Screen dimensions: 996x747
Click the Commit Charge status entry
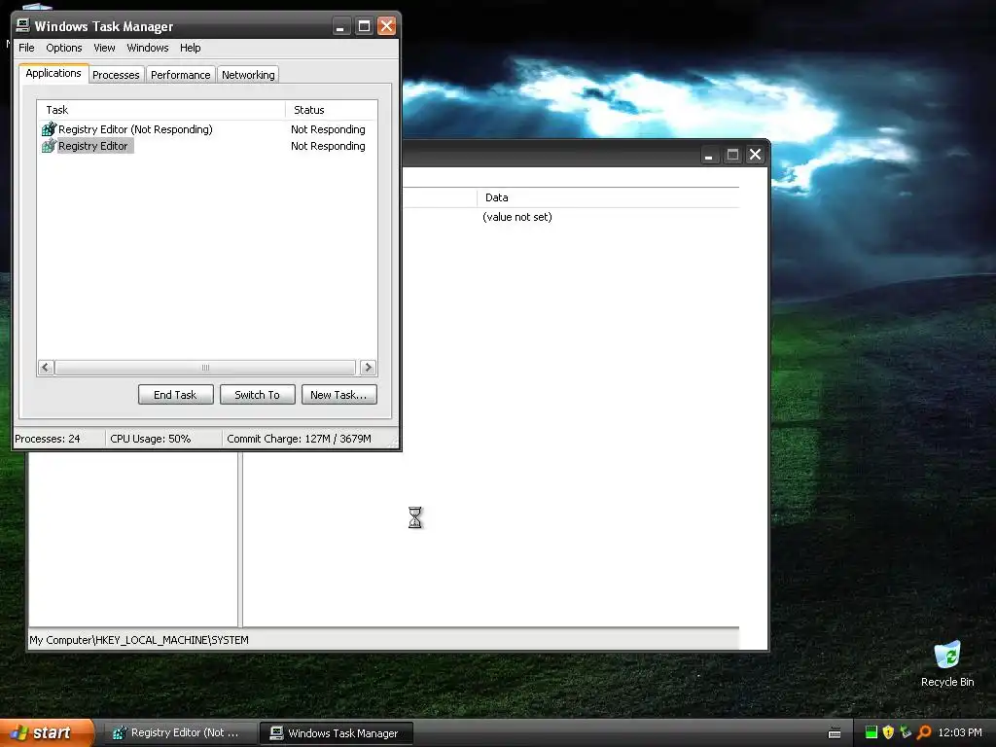click(300, 439)
